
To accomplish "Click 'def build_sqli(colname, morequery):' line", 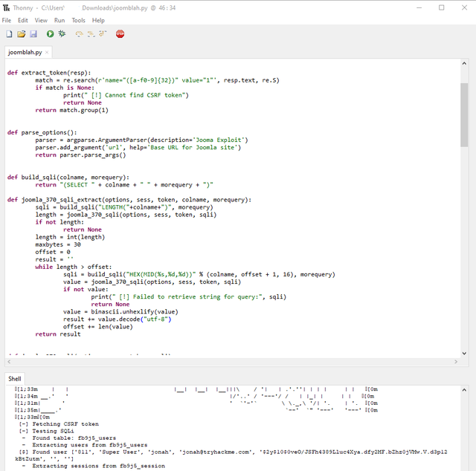I will point(68,177).
